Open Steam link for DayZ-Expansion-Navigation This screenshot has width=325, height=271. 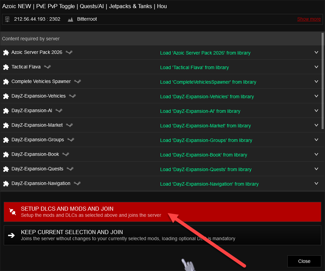point(77,183)
